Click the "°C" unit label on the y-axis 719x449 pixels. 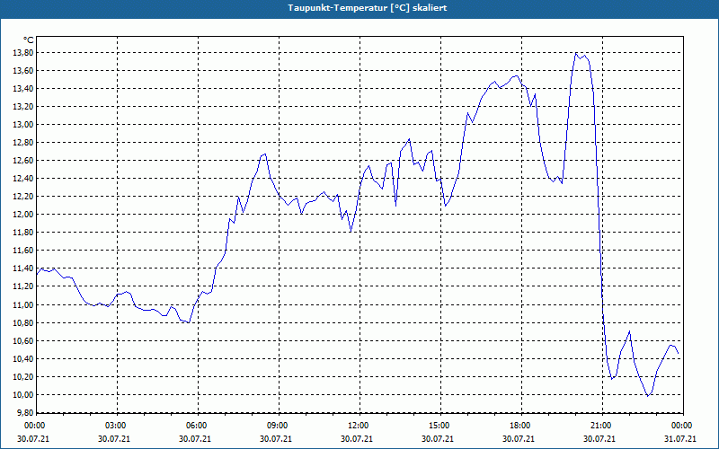pos(29,40)
